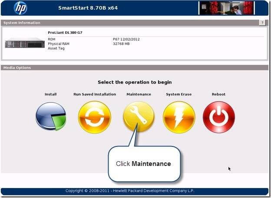
Task: Click the ProLiant server thumbnail image
Action: 25,43
